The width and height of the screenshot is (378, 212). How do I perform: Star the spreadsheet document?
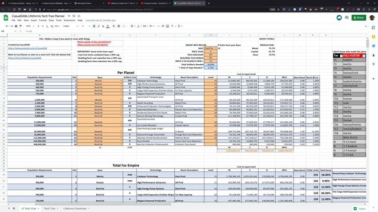(69, 16)
